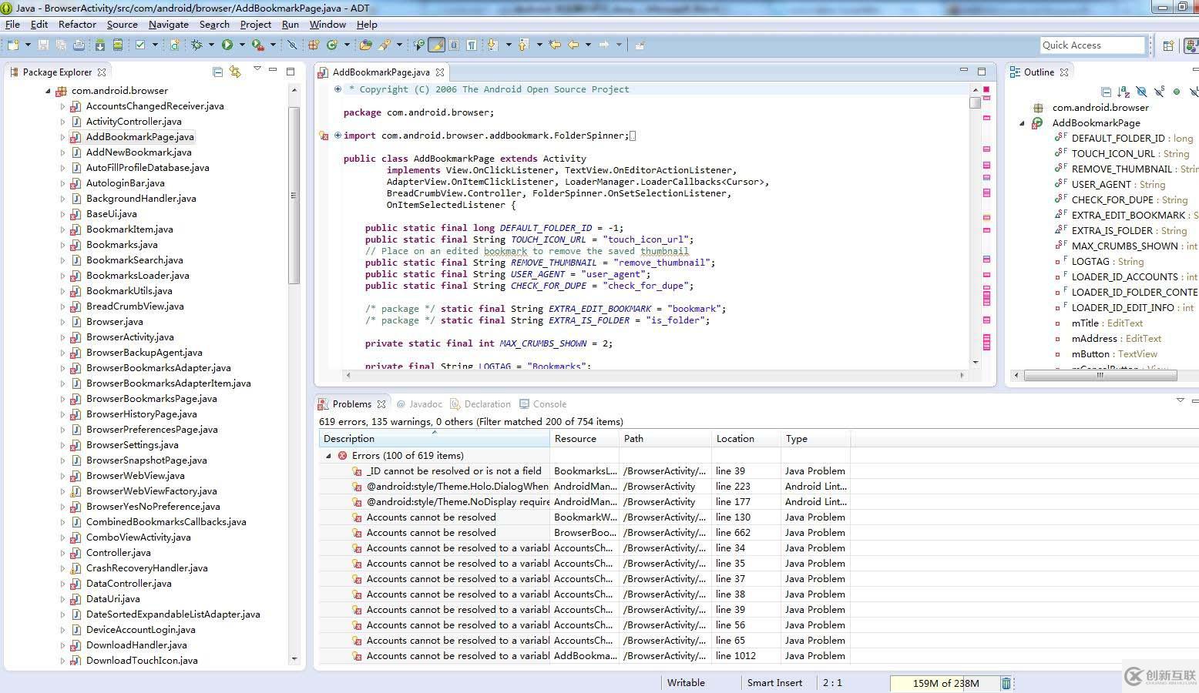
Task: Switch to the Declaration tab
Action: click(480, 404)
